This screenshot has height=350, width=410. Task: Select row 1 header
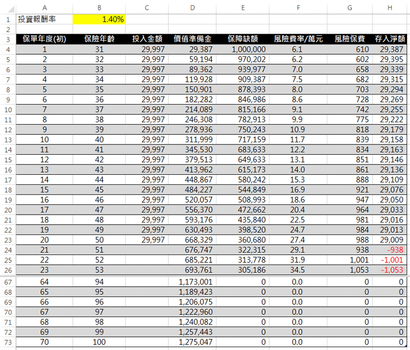coord(8,19)
